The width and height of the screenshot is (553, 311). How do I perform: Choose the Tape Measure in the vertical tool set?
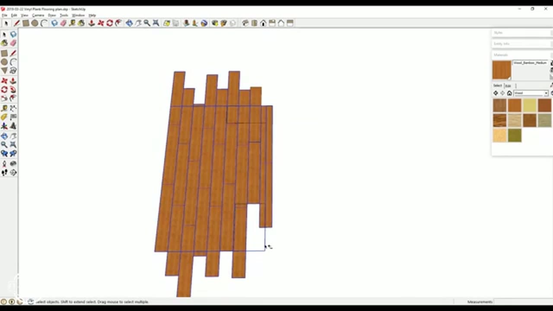4,108
